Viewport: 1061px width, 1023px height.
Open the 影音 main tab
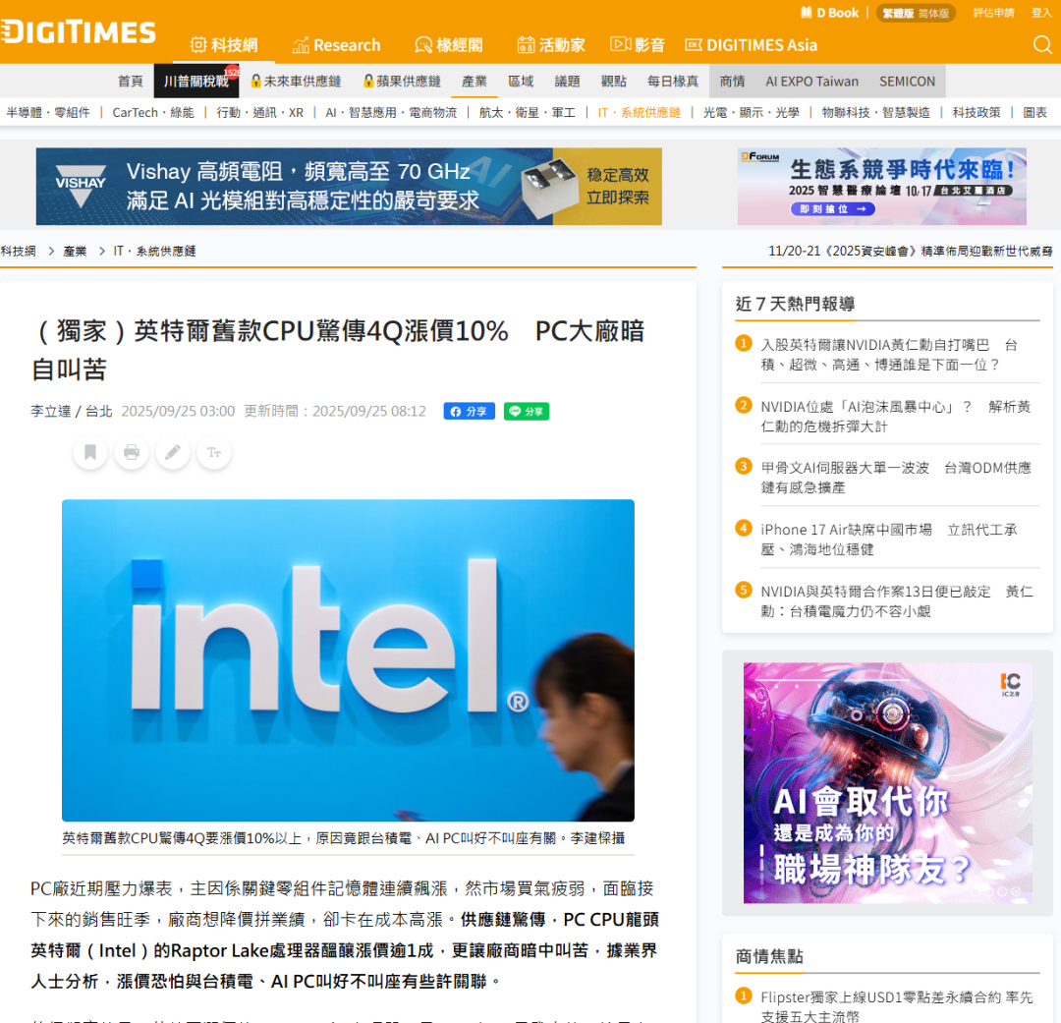click(638, 45)
